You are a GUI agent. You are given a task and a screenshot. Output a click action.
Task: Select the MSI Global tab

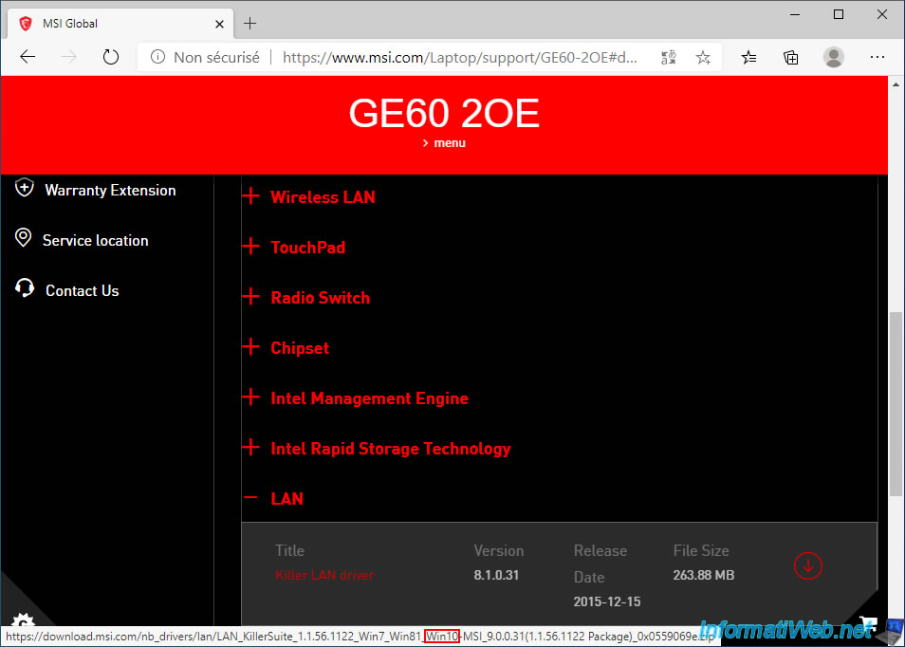(120, 24)
